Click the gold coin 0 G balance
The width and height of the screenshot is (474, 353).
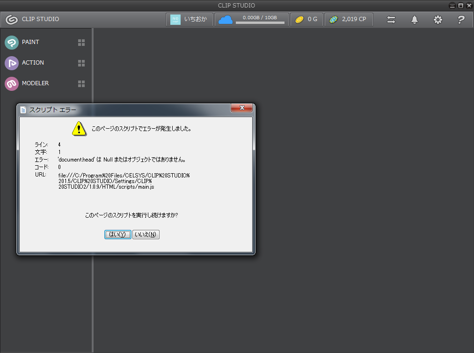[306, 19]
